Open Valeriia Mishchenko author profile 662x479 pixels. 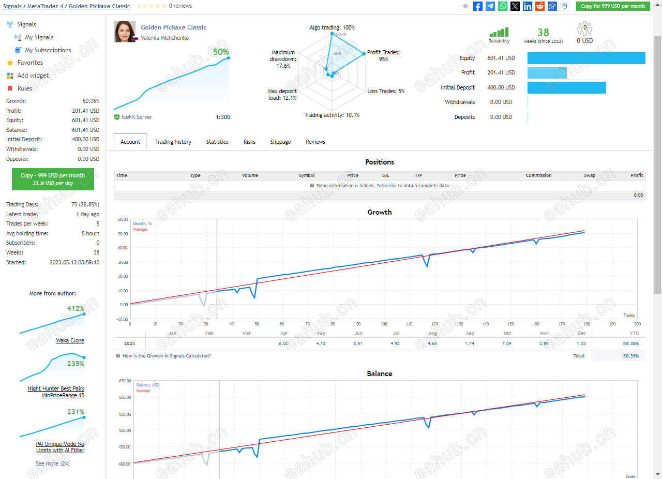click(164, 38)
